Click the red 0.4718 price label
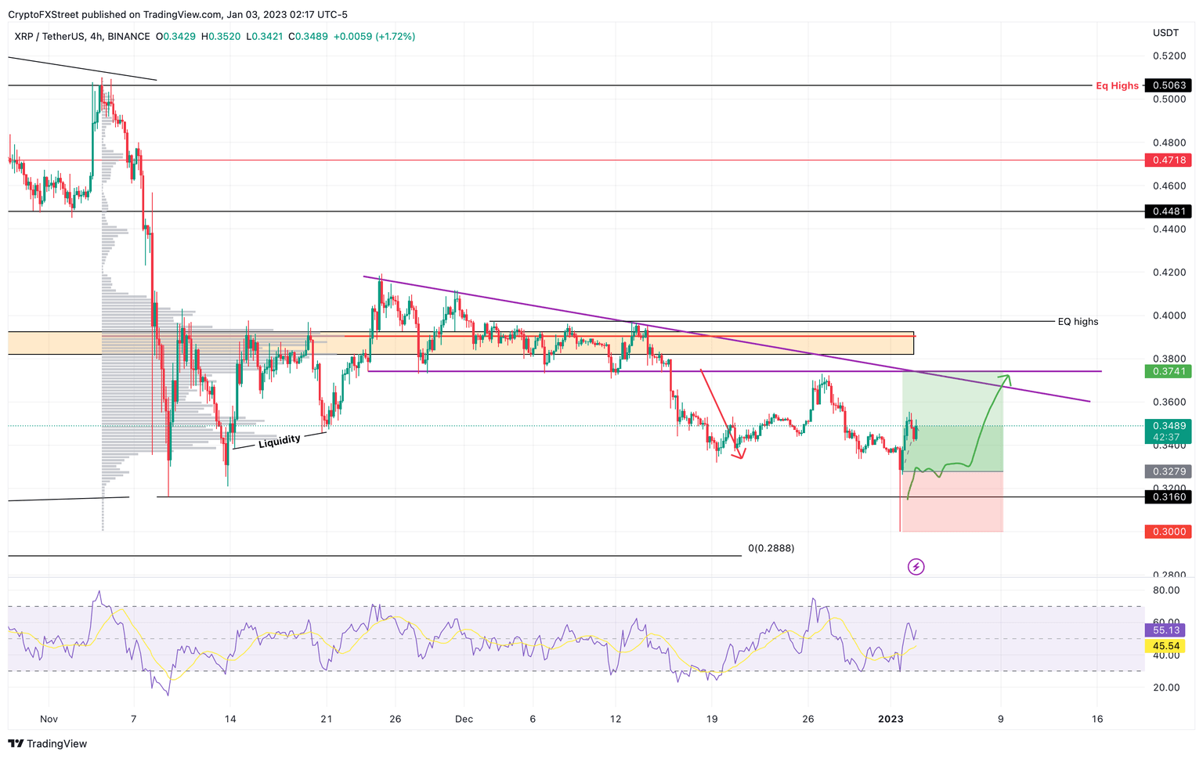This screenshot has width=1203, height=758. (x=1170, y=160)
